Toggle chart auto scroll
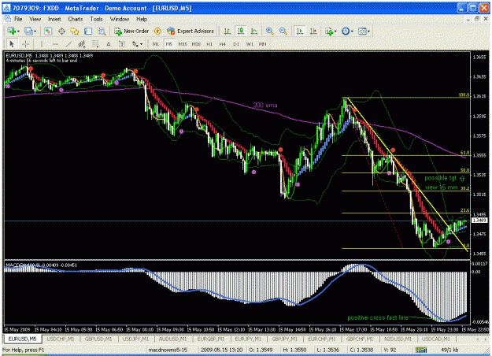The image size is (492, 356). 300,31
